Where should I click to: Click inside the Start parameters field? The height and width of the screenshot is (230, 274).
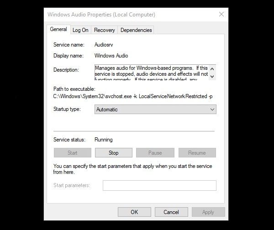click(159, 185)
